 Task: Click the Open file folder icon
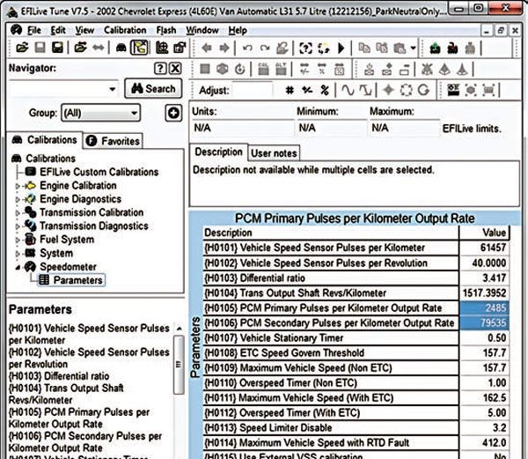tap(22, 48)
